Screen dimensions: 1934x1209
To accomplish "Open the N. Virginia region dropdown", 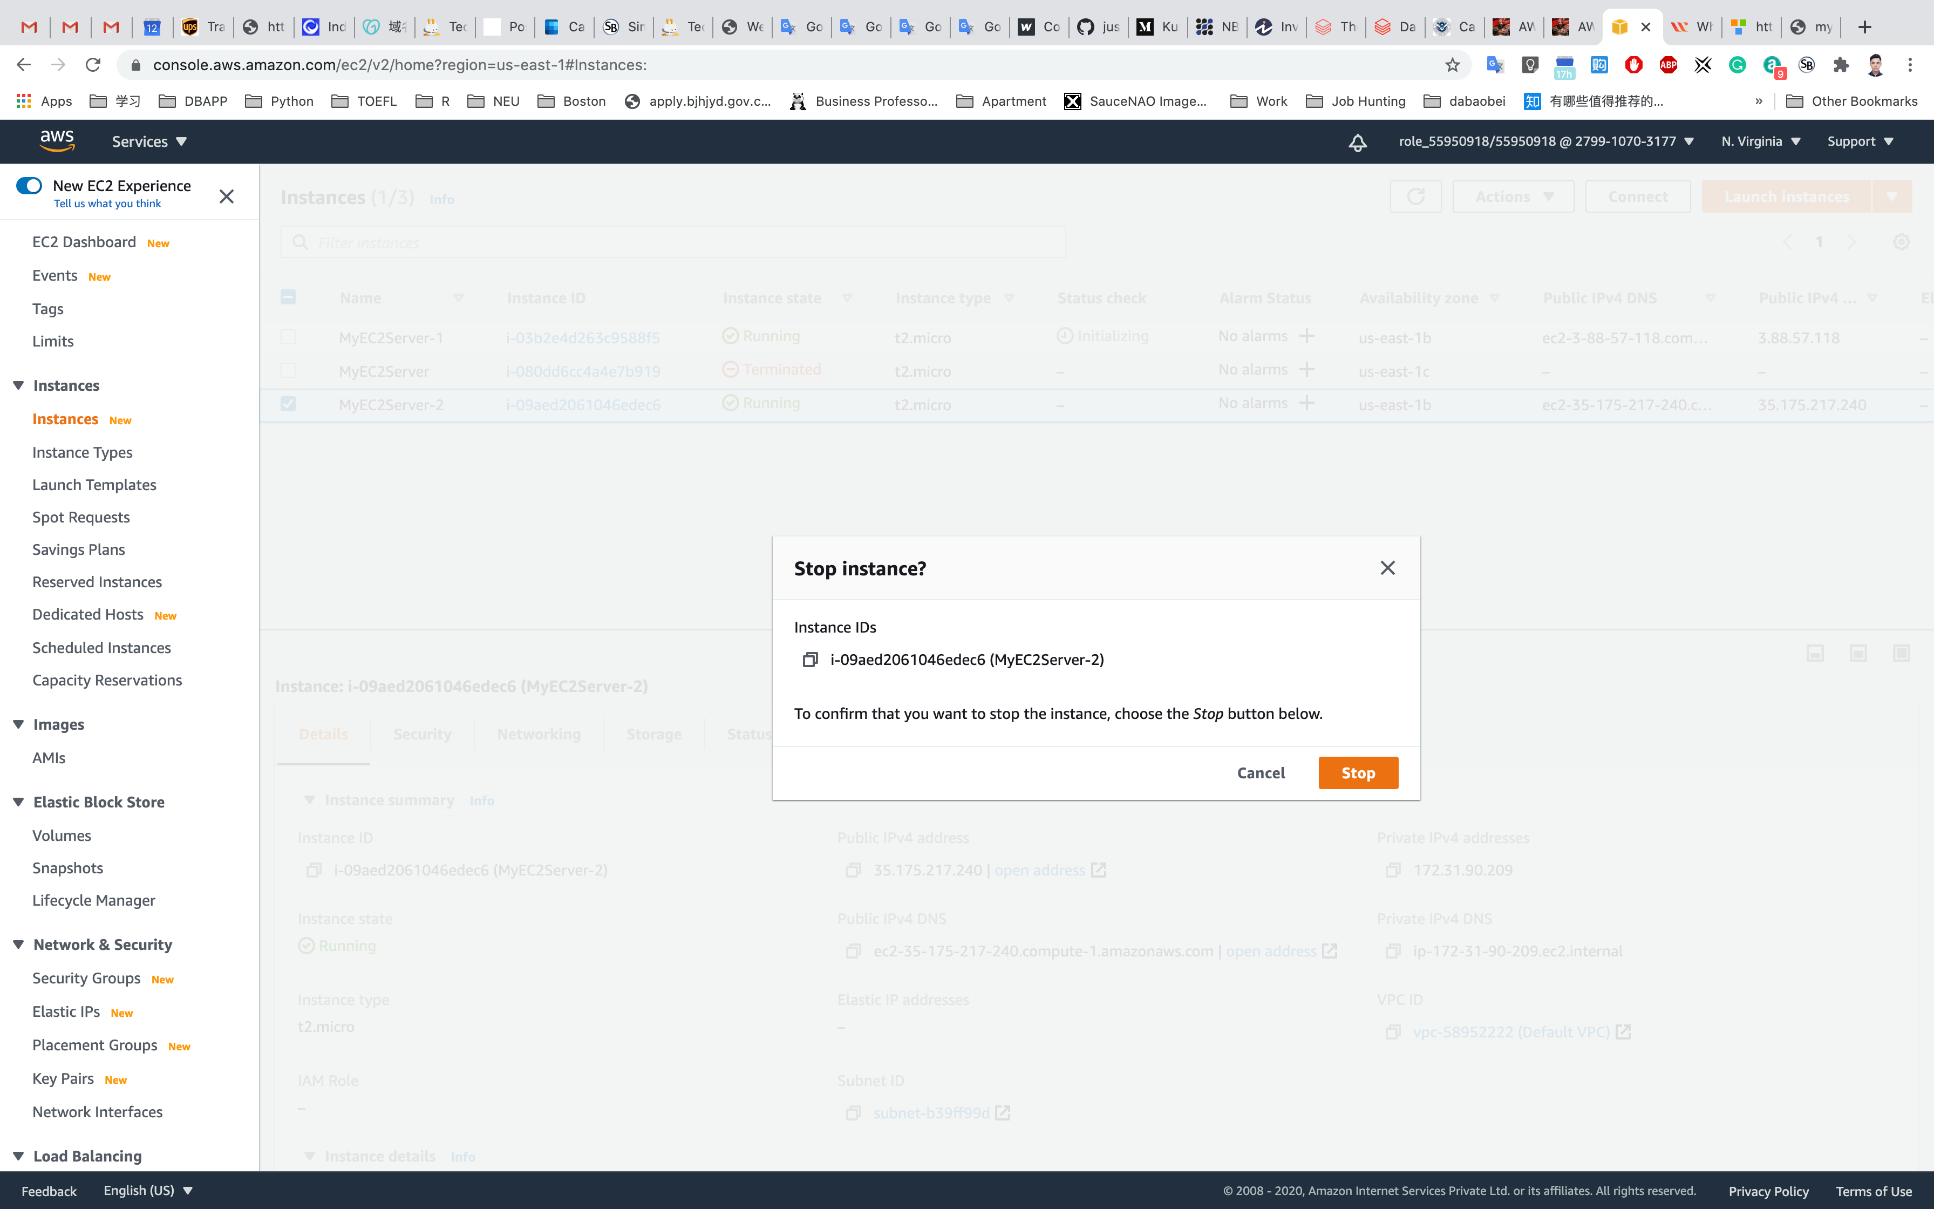I will (1760, 141).
